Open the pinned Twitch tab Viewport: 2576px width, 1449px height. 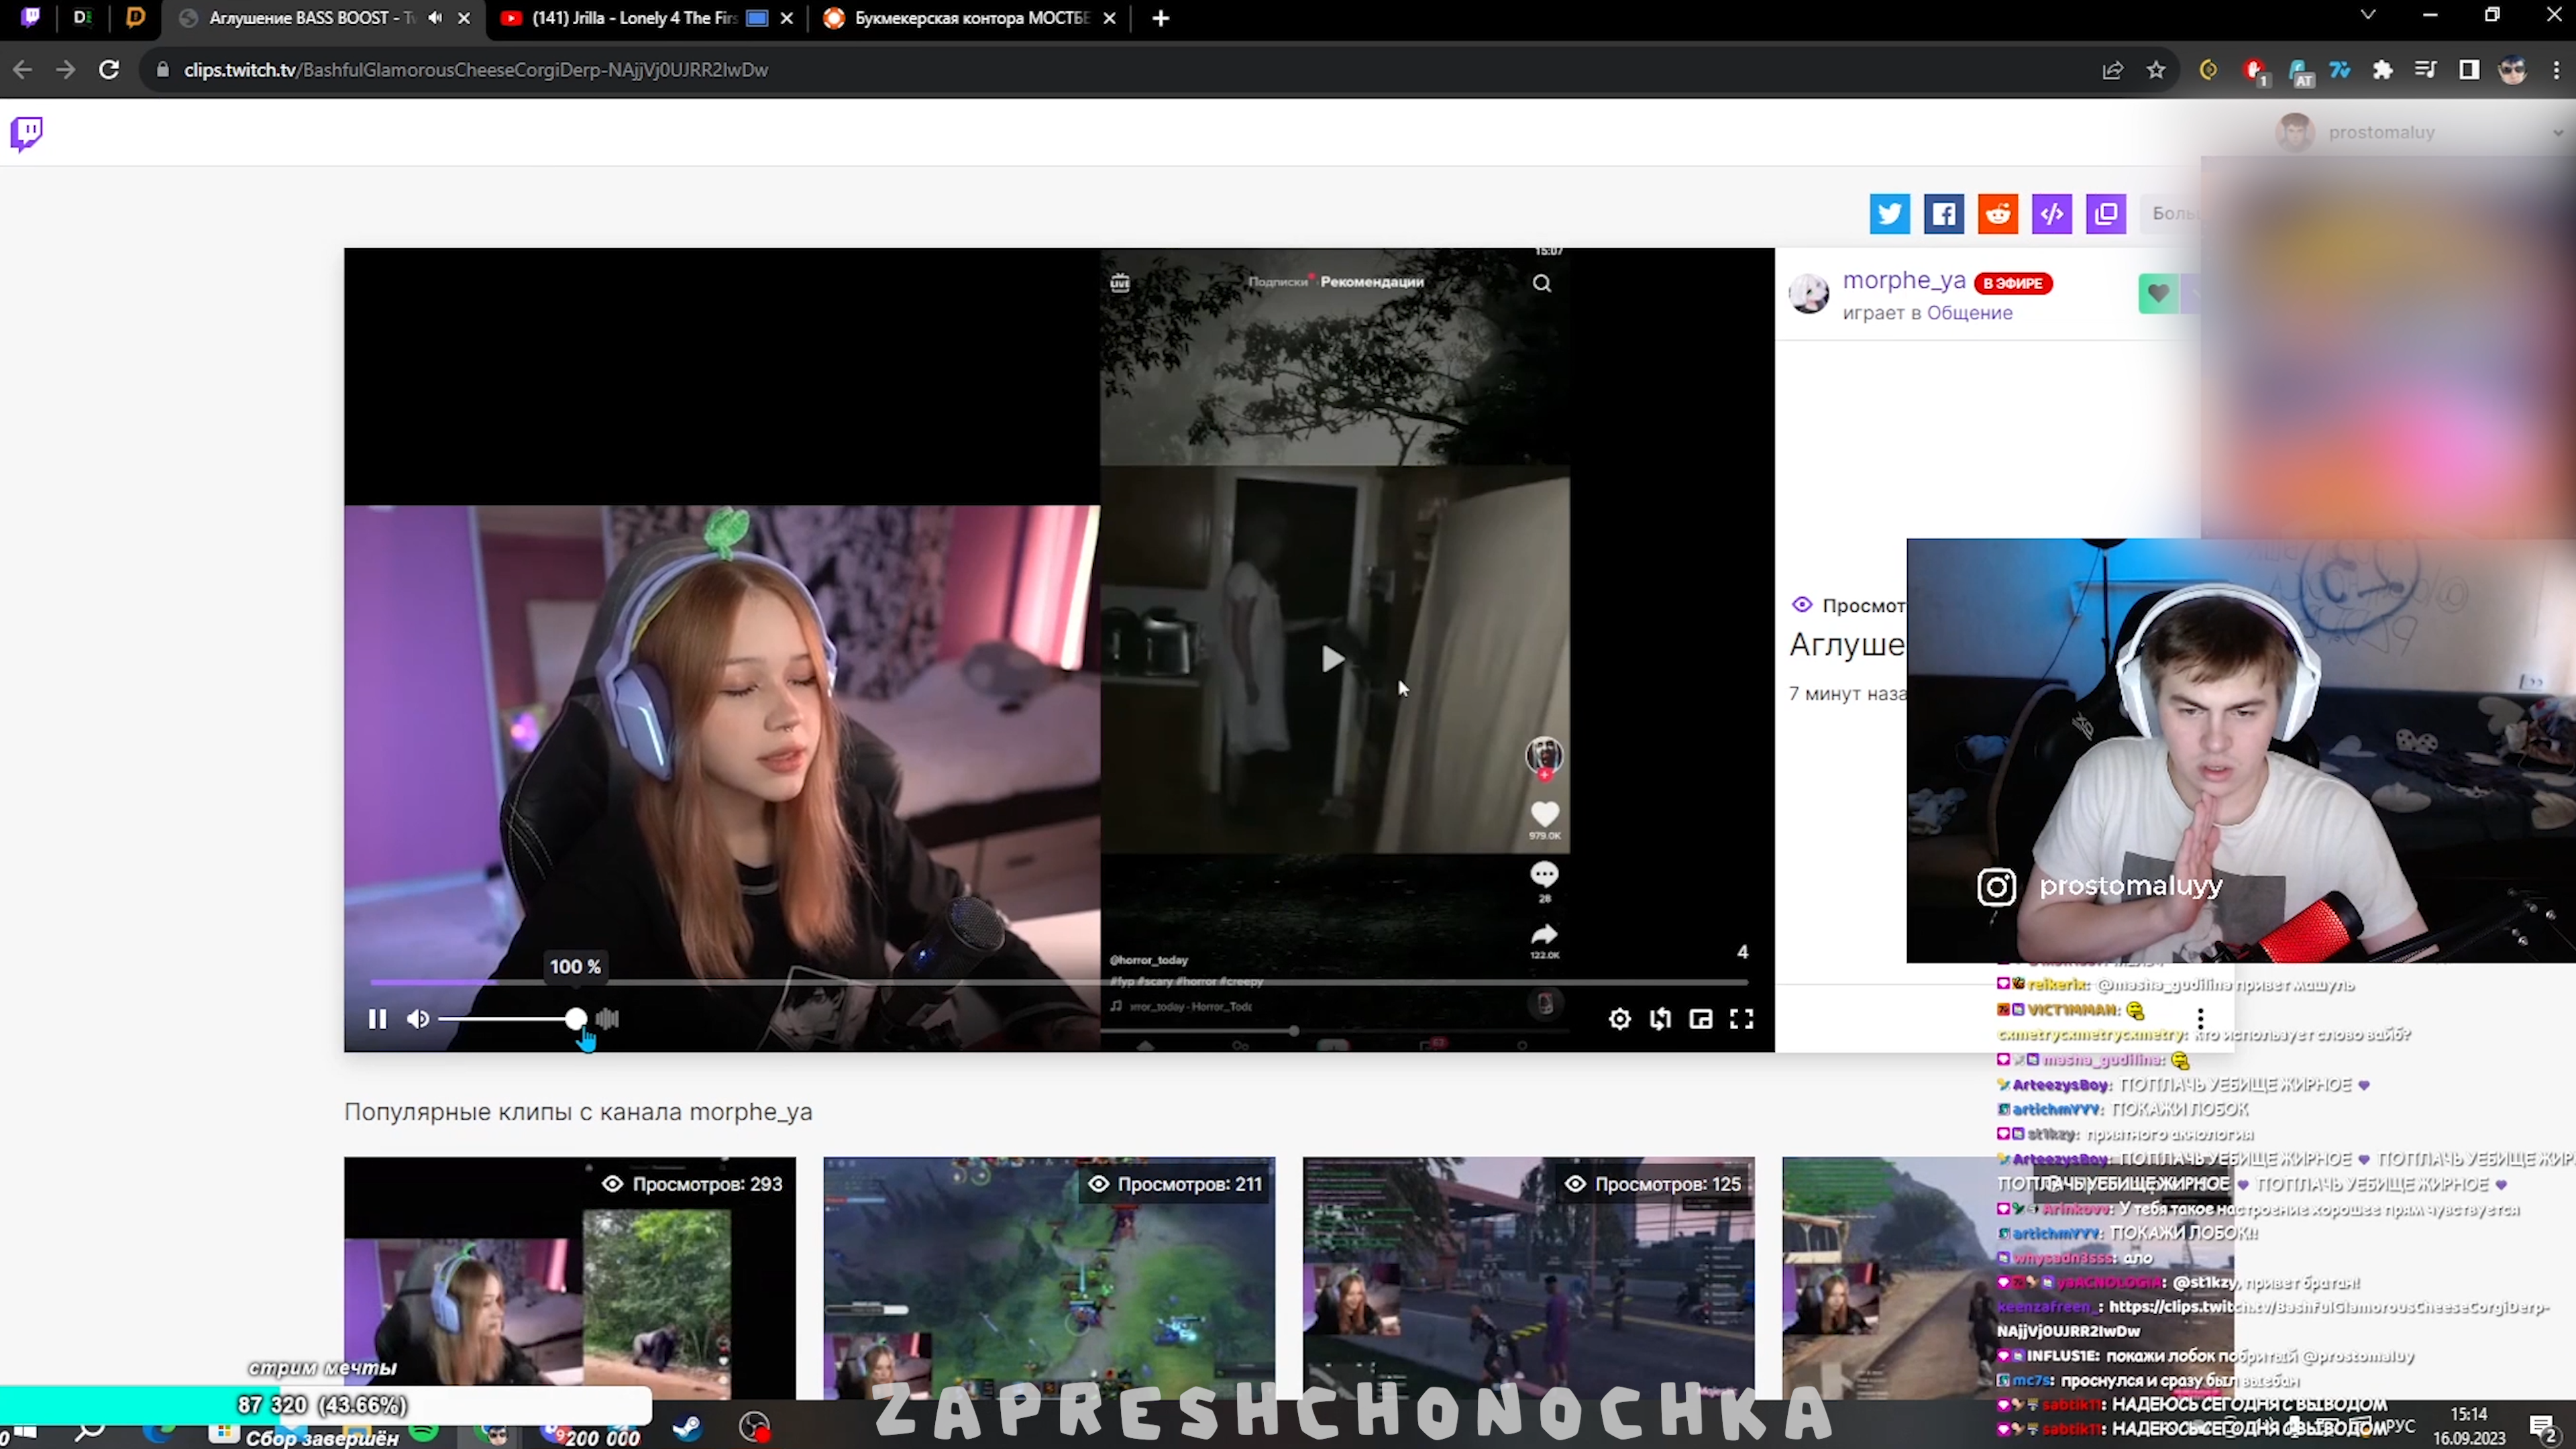(31, 17)
